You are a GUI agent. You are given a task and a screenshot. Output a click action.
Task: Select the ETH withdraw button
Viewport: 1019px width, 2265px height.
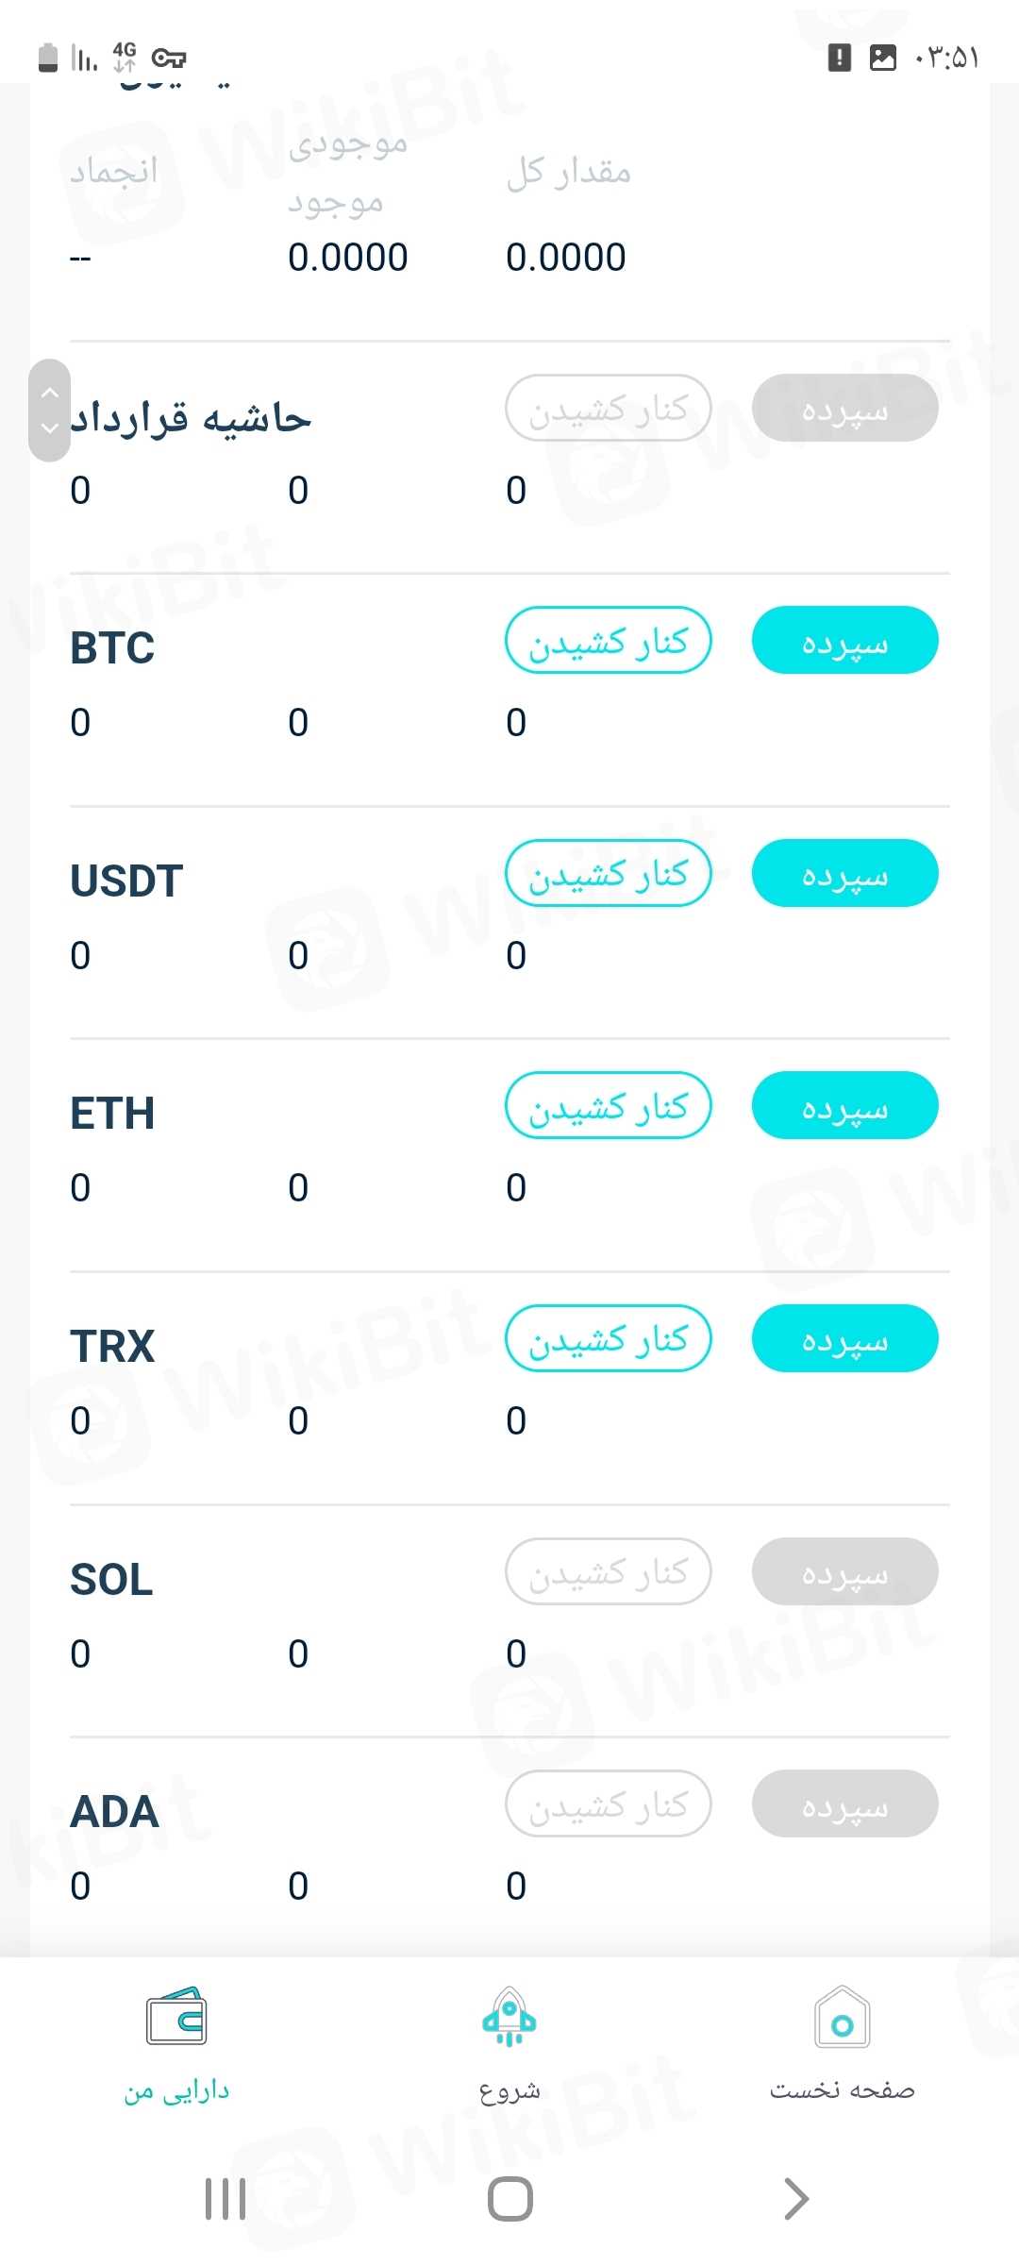point(609,1105)
